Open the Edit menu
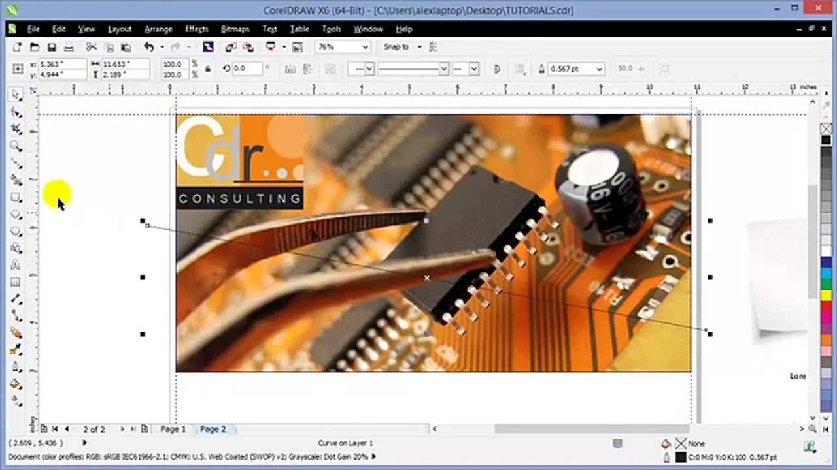This screenshot has height=470, width=837. click(x=59, y=29)
